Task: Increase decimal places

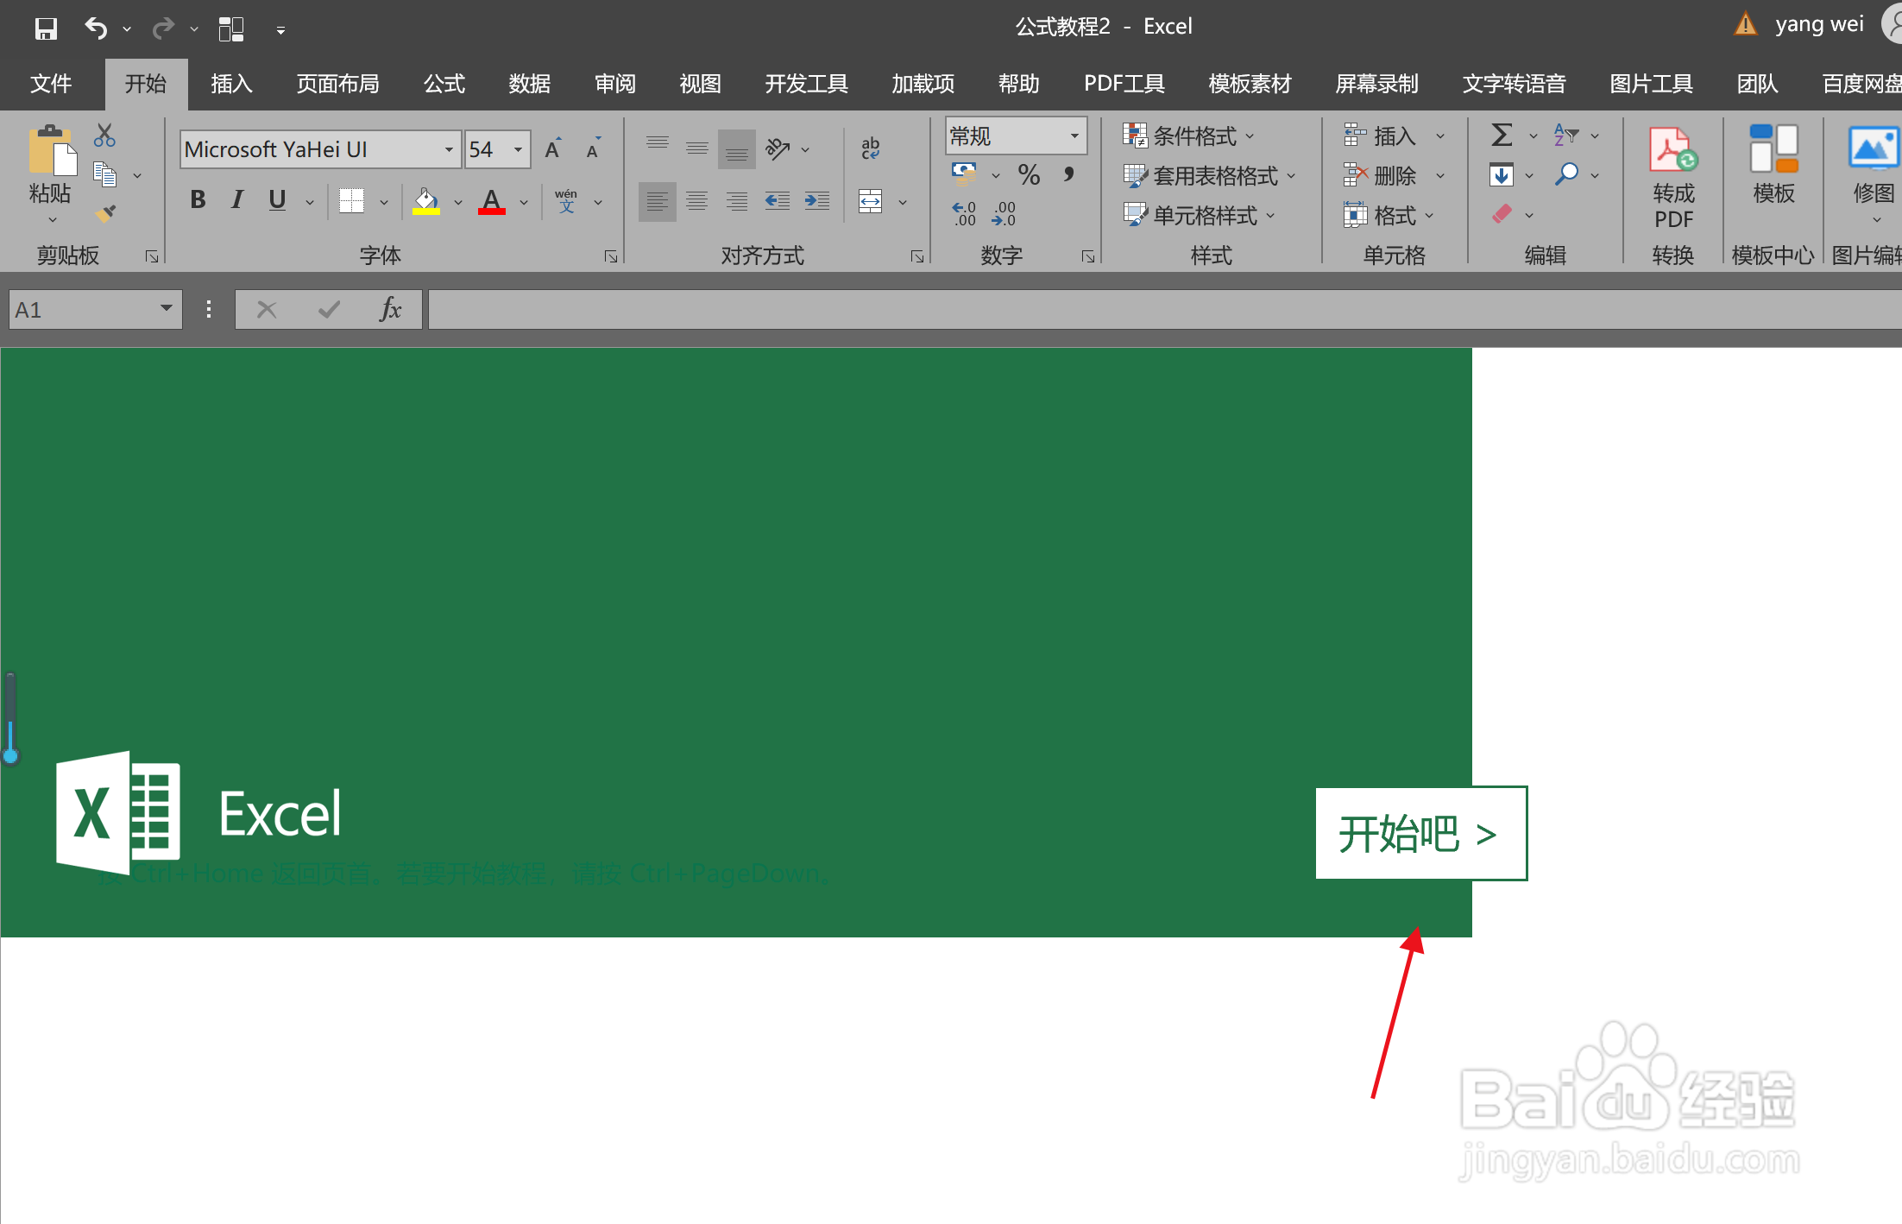Action: click(964, 213)
